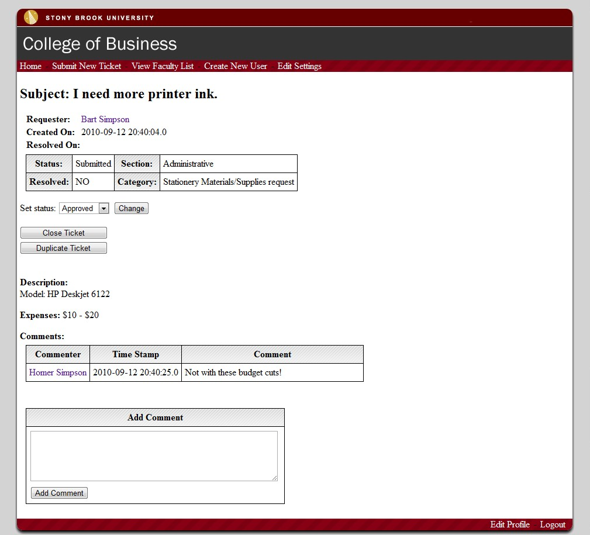Go to the Home menu item
590x535 pixels.
(x=30, y=66)
